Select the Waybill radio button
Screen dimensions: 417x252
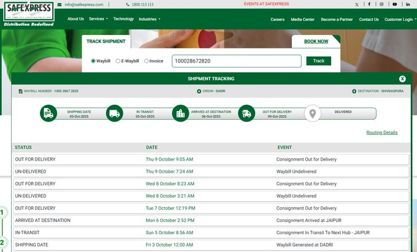93,61
